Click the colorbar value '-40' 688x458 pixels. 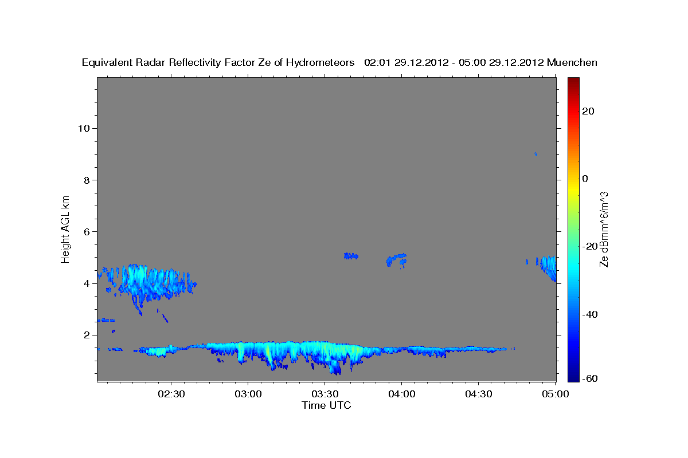click(x=589, y=314)
